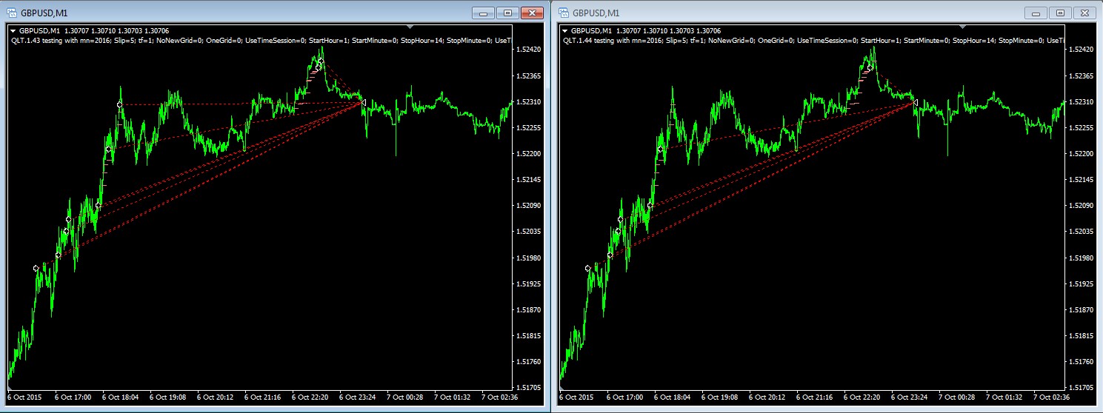Click the gray corner triangle at left chart bottom

click(x=10, y=387)
